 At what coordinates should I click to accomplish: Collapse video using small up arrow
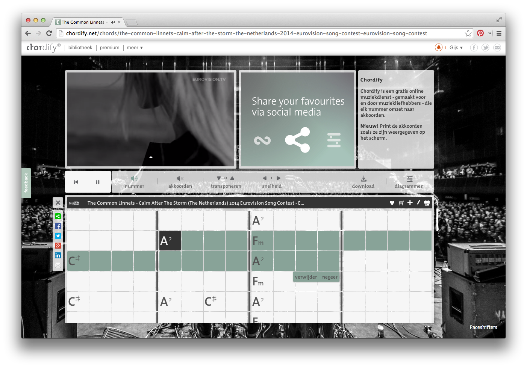[151, 157]
